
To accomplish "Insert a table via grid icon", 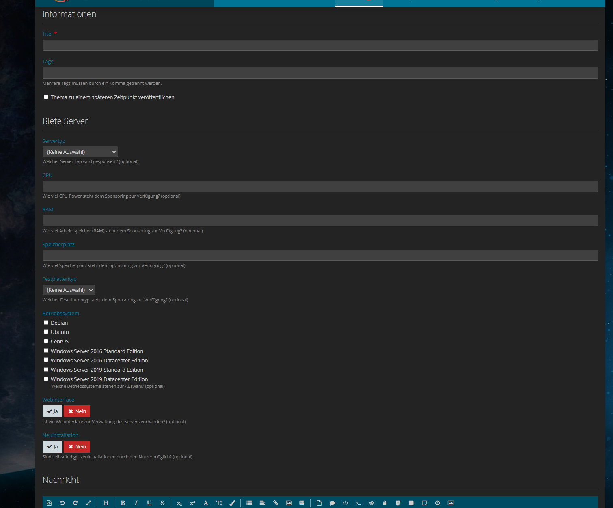I will (302, 503).
